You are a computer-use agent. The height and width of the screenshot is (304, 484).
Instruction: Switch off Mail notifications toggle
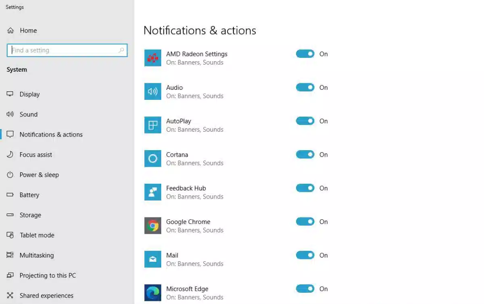click(x=305, y=255)
